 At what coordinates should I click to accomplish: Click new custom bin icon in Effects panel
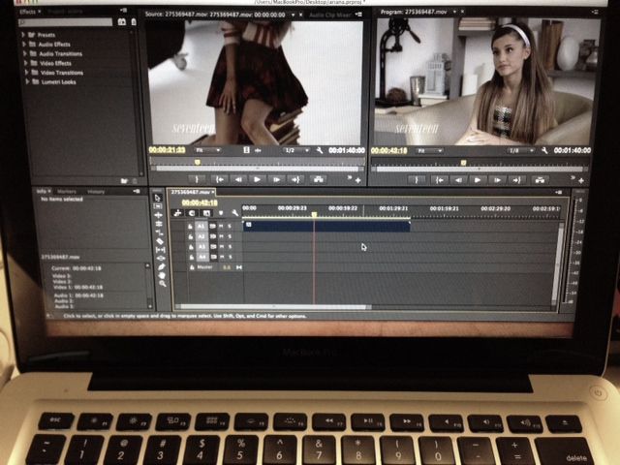click(x=124, y=181)
